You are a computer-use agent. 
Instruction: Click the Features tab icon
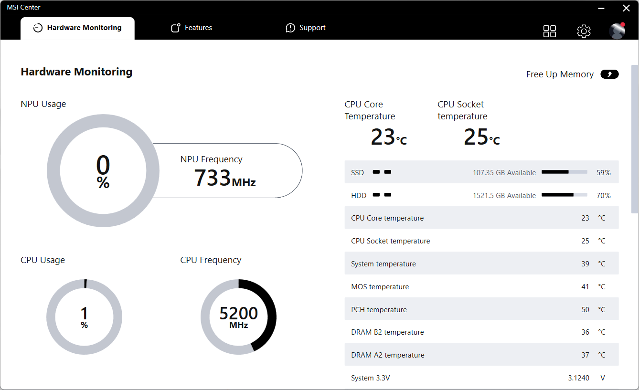click(176, 28)
